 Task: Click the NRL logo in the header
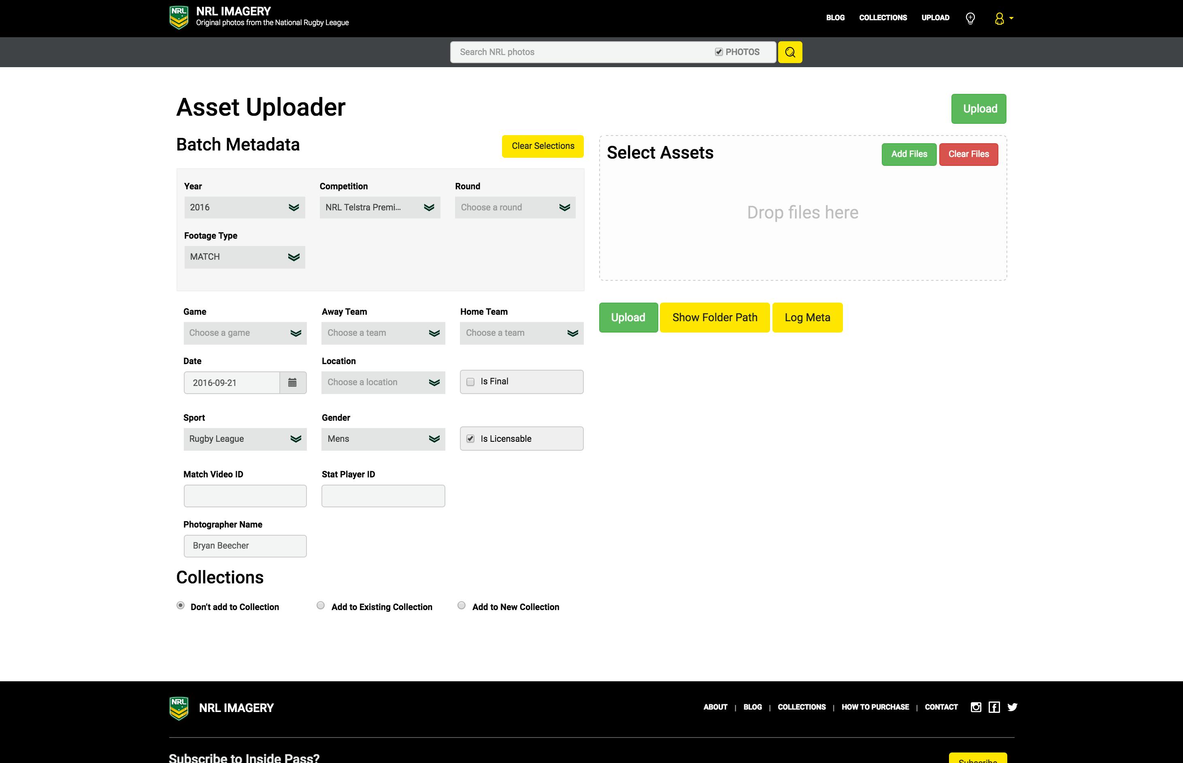179,17
